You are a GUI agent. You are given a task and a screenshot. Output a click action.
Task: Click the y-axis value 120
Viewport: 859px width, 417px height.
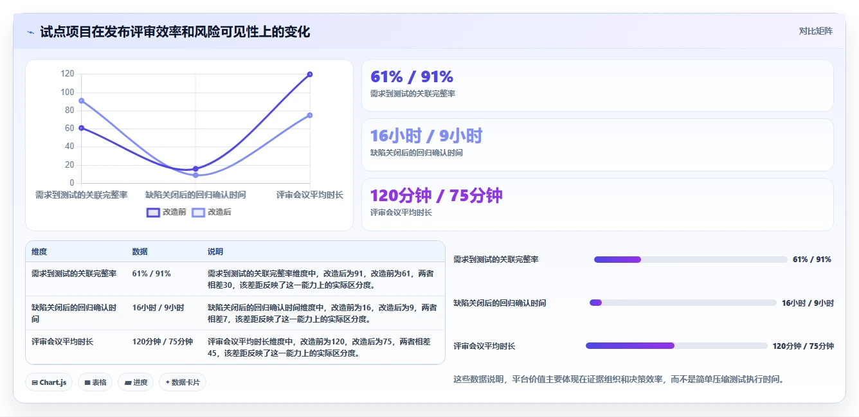[x=68, y=74]
